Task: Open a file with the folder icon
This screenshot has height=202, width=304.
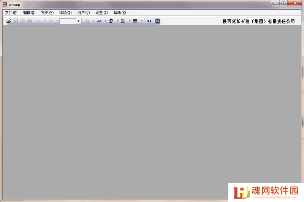Action: 9,21
